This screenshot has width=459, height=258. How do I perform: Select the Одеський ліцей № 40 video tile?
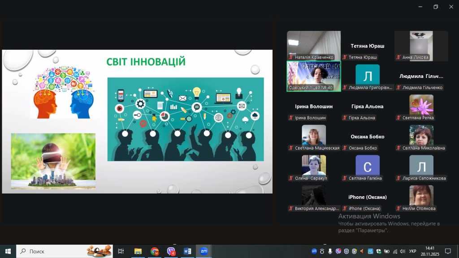[313, 76]
